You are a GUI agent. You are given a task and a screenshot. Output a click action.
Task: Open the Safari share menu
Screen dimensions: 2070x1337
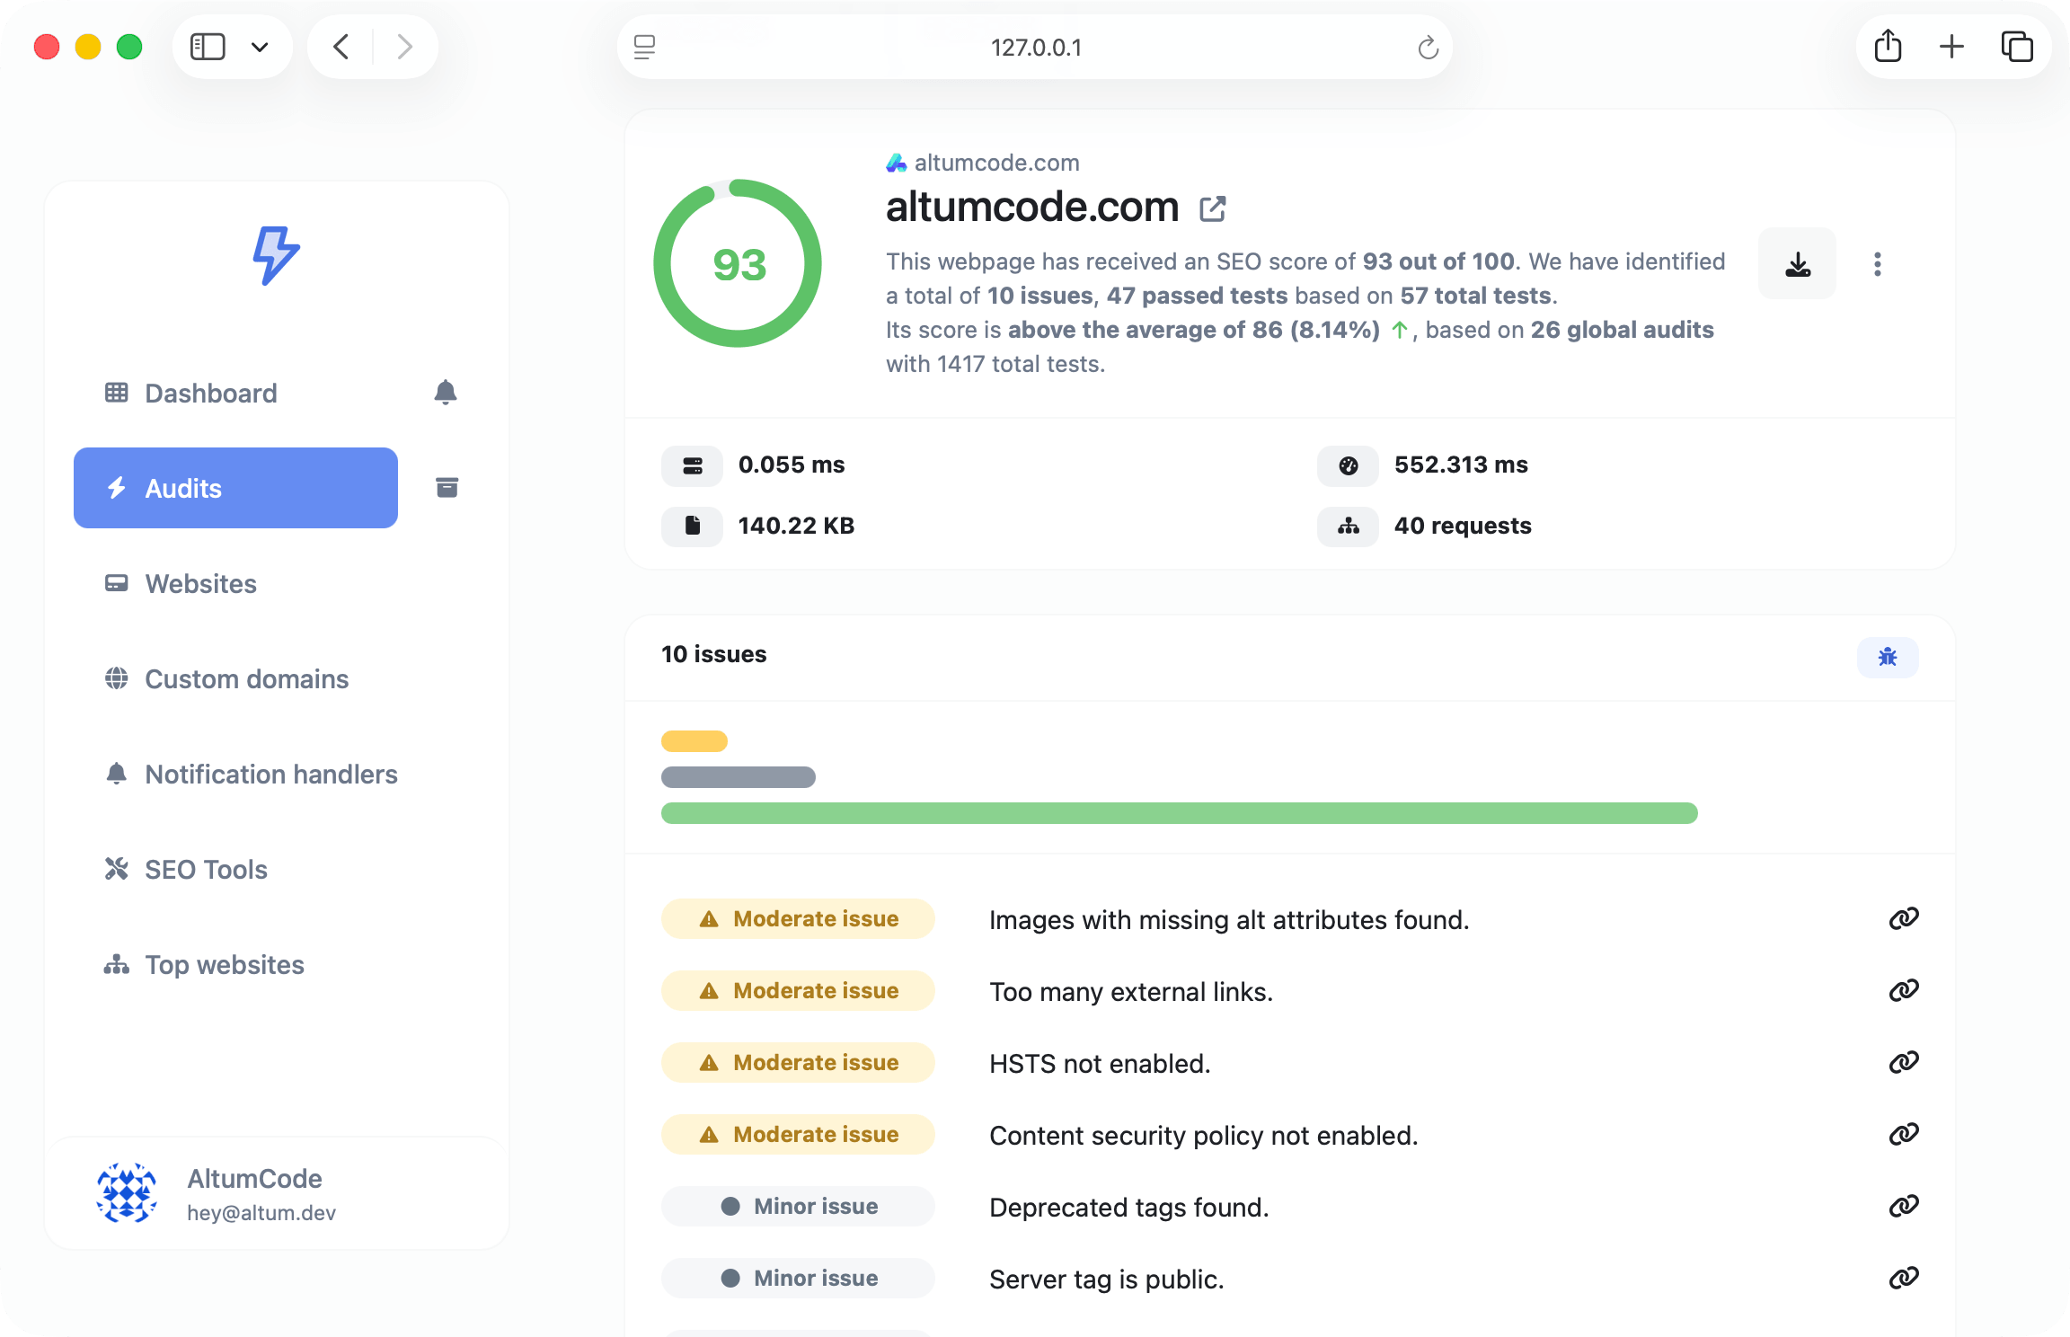point(1888,47)
